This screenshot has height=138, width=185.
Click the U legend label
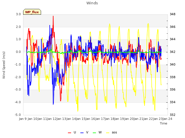pyautogui.click(x=75, y=132)
